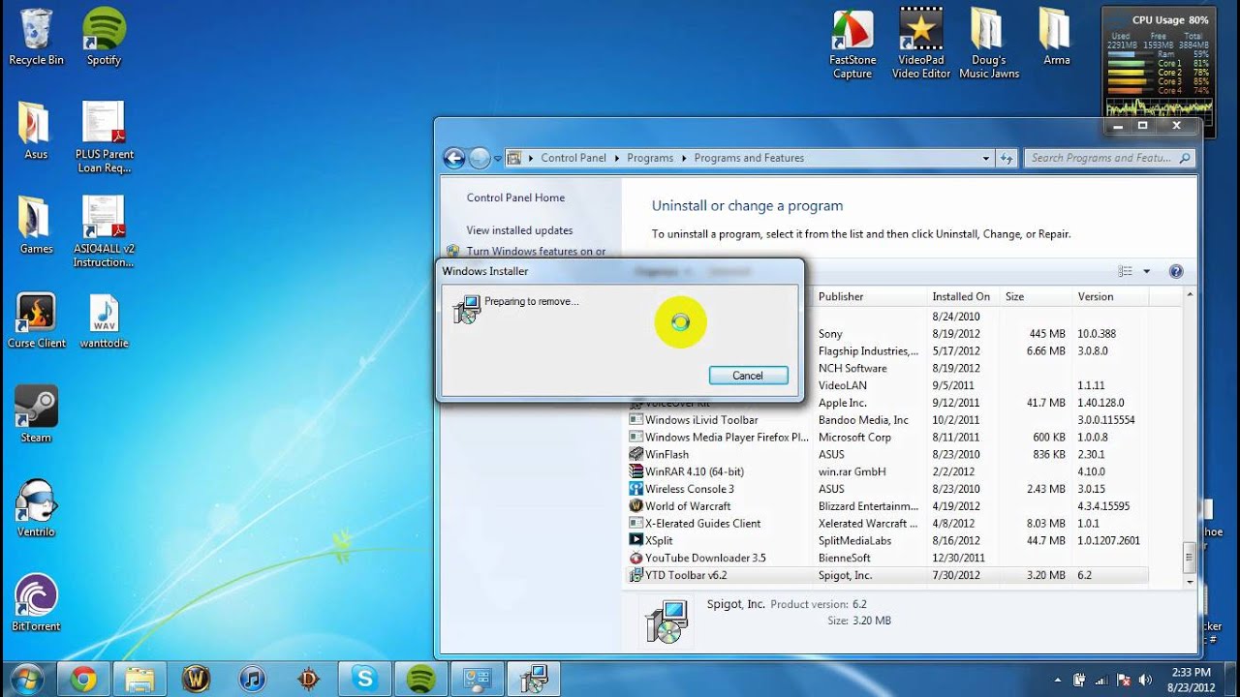Open the Arma desktop folder
Viewport: 1240px width, 697px height.
click(1056, 38)
